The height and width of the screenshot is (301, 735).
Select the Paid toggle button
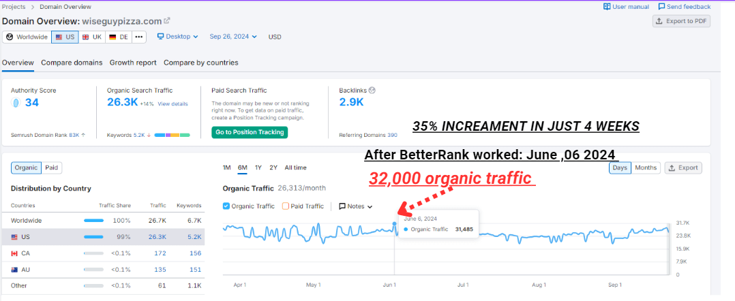(52, 168)
